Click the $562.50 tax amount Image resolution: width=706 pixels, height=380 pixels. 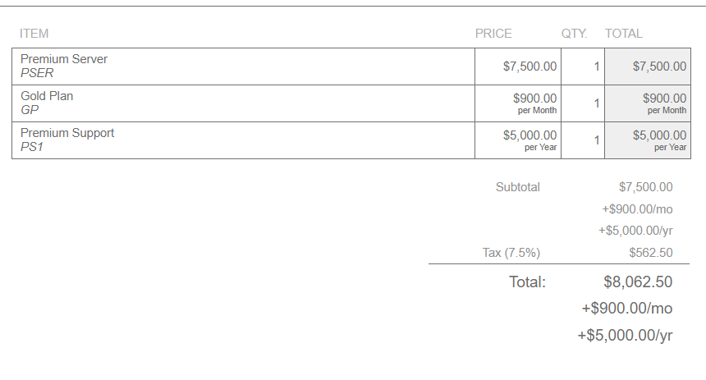point(651,253)
